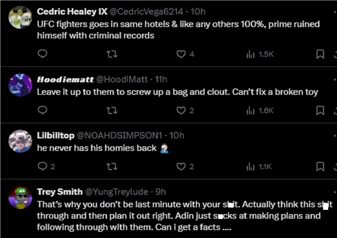The width and height of the screenshot is (337, 238).
Task: Reply to Cedric Healey IX's tweet
Action: (43, 54)
